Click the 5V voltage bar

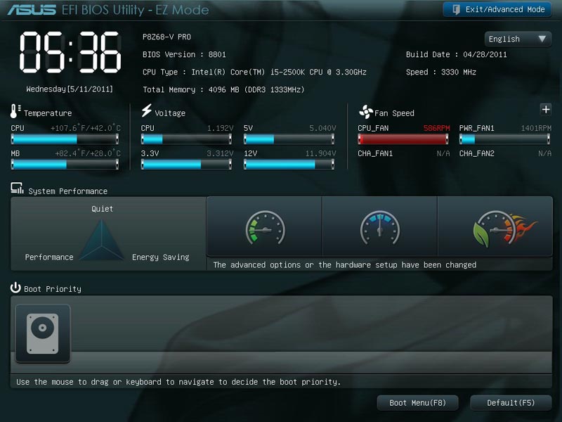coord(289,139)
